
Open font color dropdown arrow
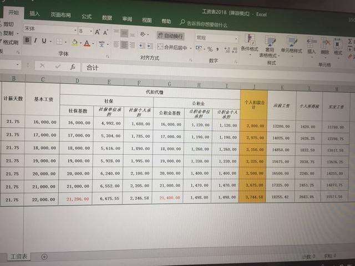click(x=93, y=44)
